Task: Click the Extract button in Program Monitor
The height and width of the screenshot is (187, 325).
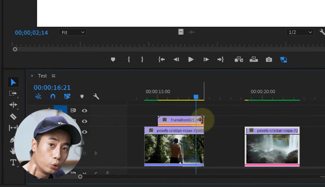Action: [x=254, y=59]
